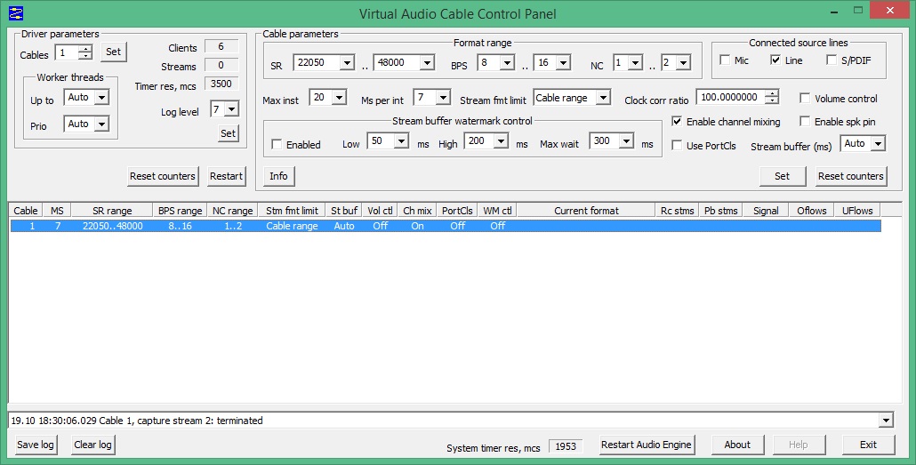Open the Worker threads Up to dropdown
The image size is (916, 465).
pyautogui.click(x=101, y=98)
